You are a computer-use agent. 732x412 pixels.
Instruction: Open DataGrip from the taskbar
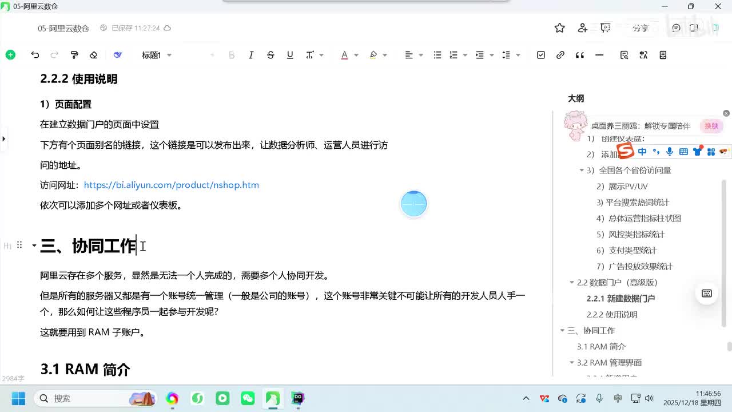pos(298,398)
